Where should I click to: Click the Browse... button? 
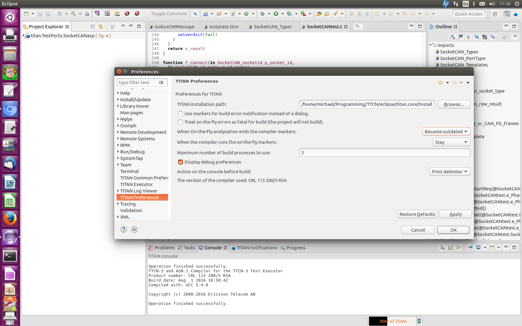click(454, 104)
